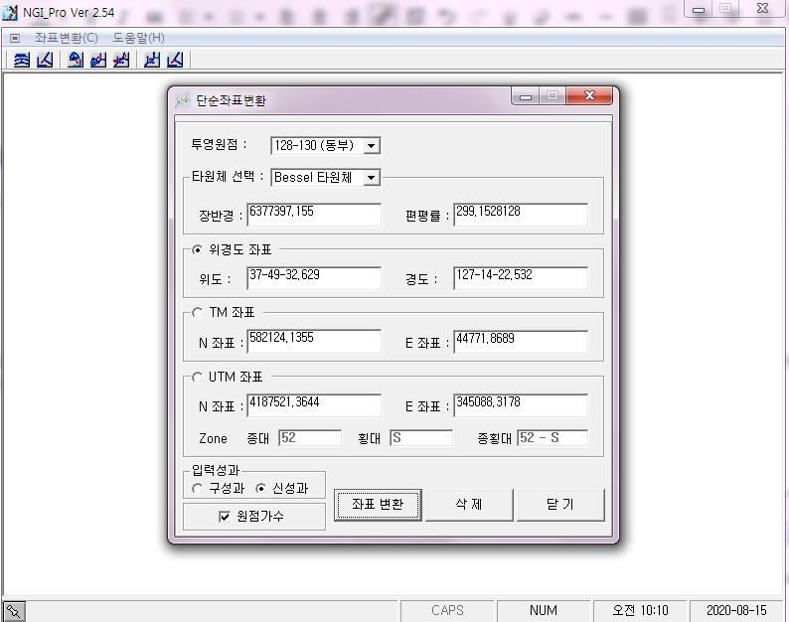The image size is (789, 622).
Task: Click the TM E 좌표 field 44771.8689
Action: pyautogui.click(x=521, y=341)
